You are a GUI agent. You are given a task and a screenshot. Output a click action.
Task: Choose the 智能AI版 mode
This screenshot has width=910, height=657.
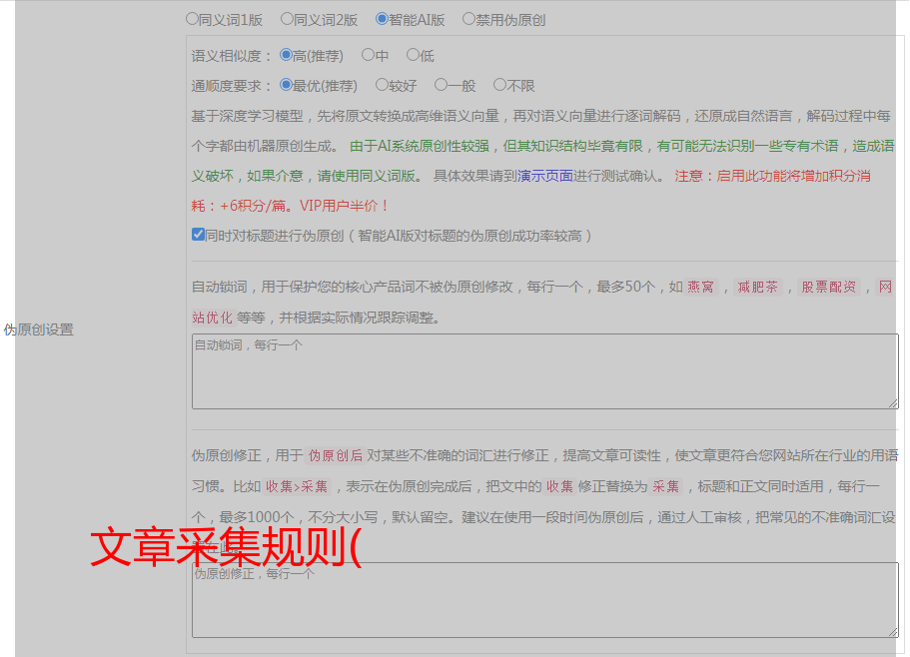pos(382,18)
